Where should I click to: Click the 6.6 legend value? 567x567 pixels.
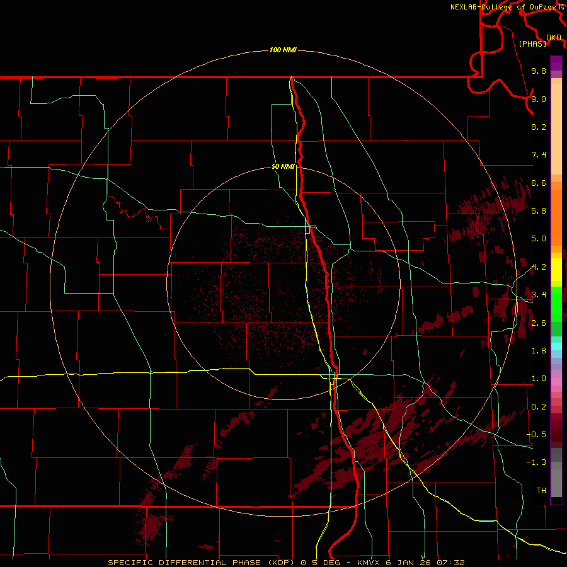(539, 183)
